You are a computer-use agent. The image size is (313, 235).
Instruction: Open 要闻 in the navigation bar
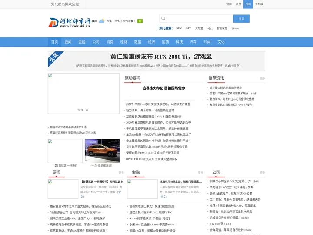(68, 42)
